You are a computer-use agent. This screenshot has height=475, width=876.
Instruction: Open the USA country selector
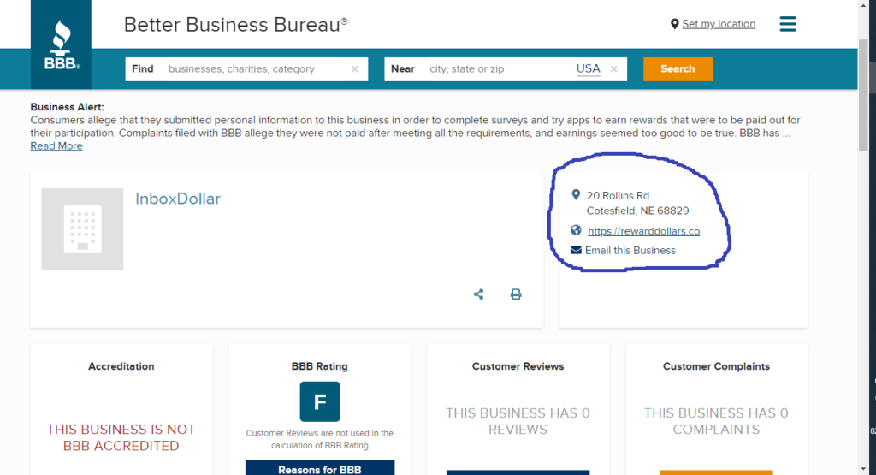pos(588,69)
